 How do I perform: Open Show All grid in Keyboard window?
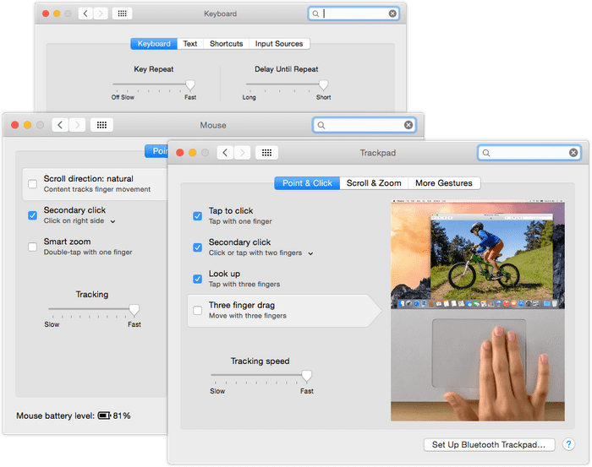[x=122, y=14]
